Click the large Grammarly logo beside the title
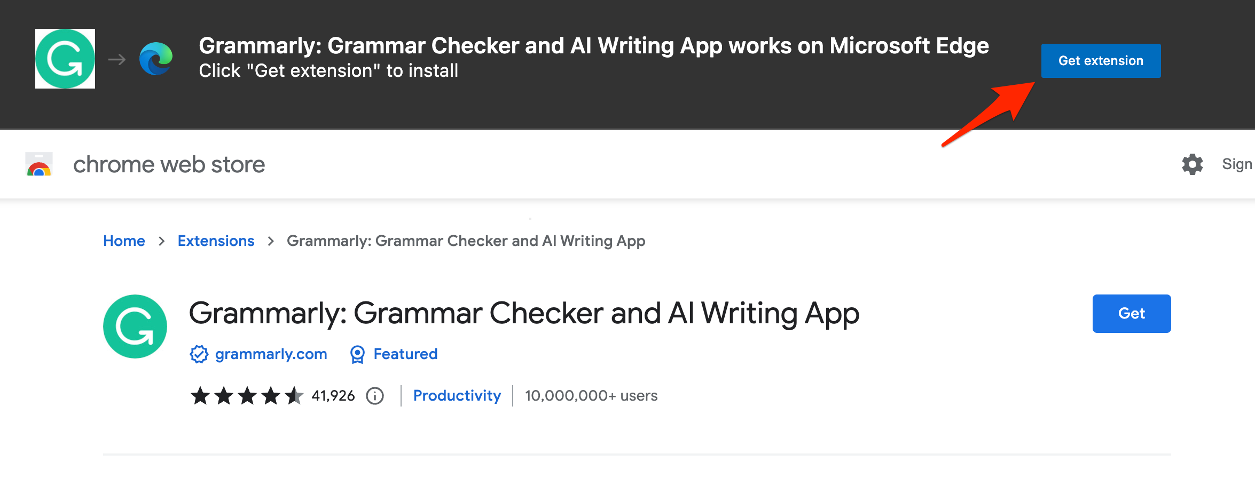The width and height of the screenshot is (1255, 478). click(x=135, y=326)
